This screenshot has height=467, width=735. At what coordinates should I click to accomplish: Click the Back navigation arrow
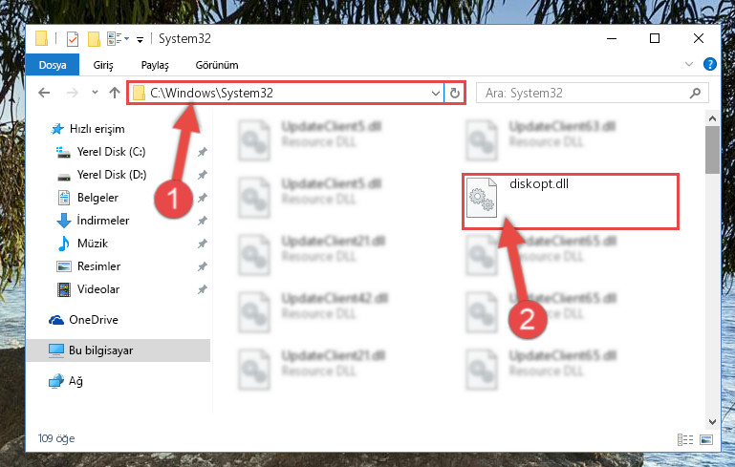[x=44, y=93]
